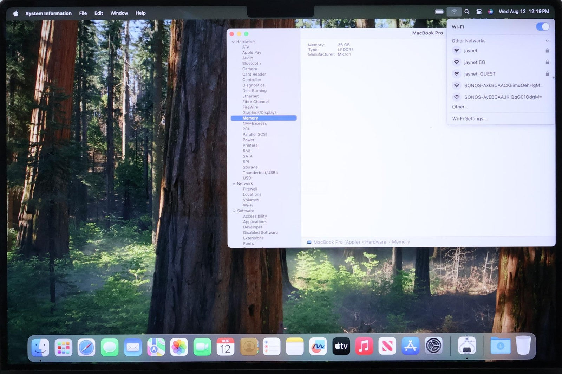
Task: Launch the Music app from the Dock
Action: 364,347
